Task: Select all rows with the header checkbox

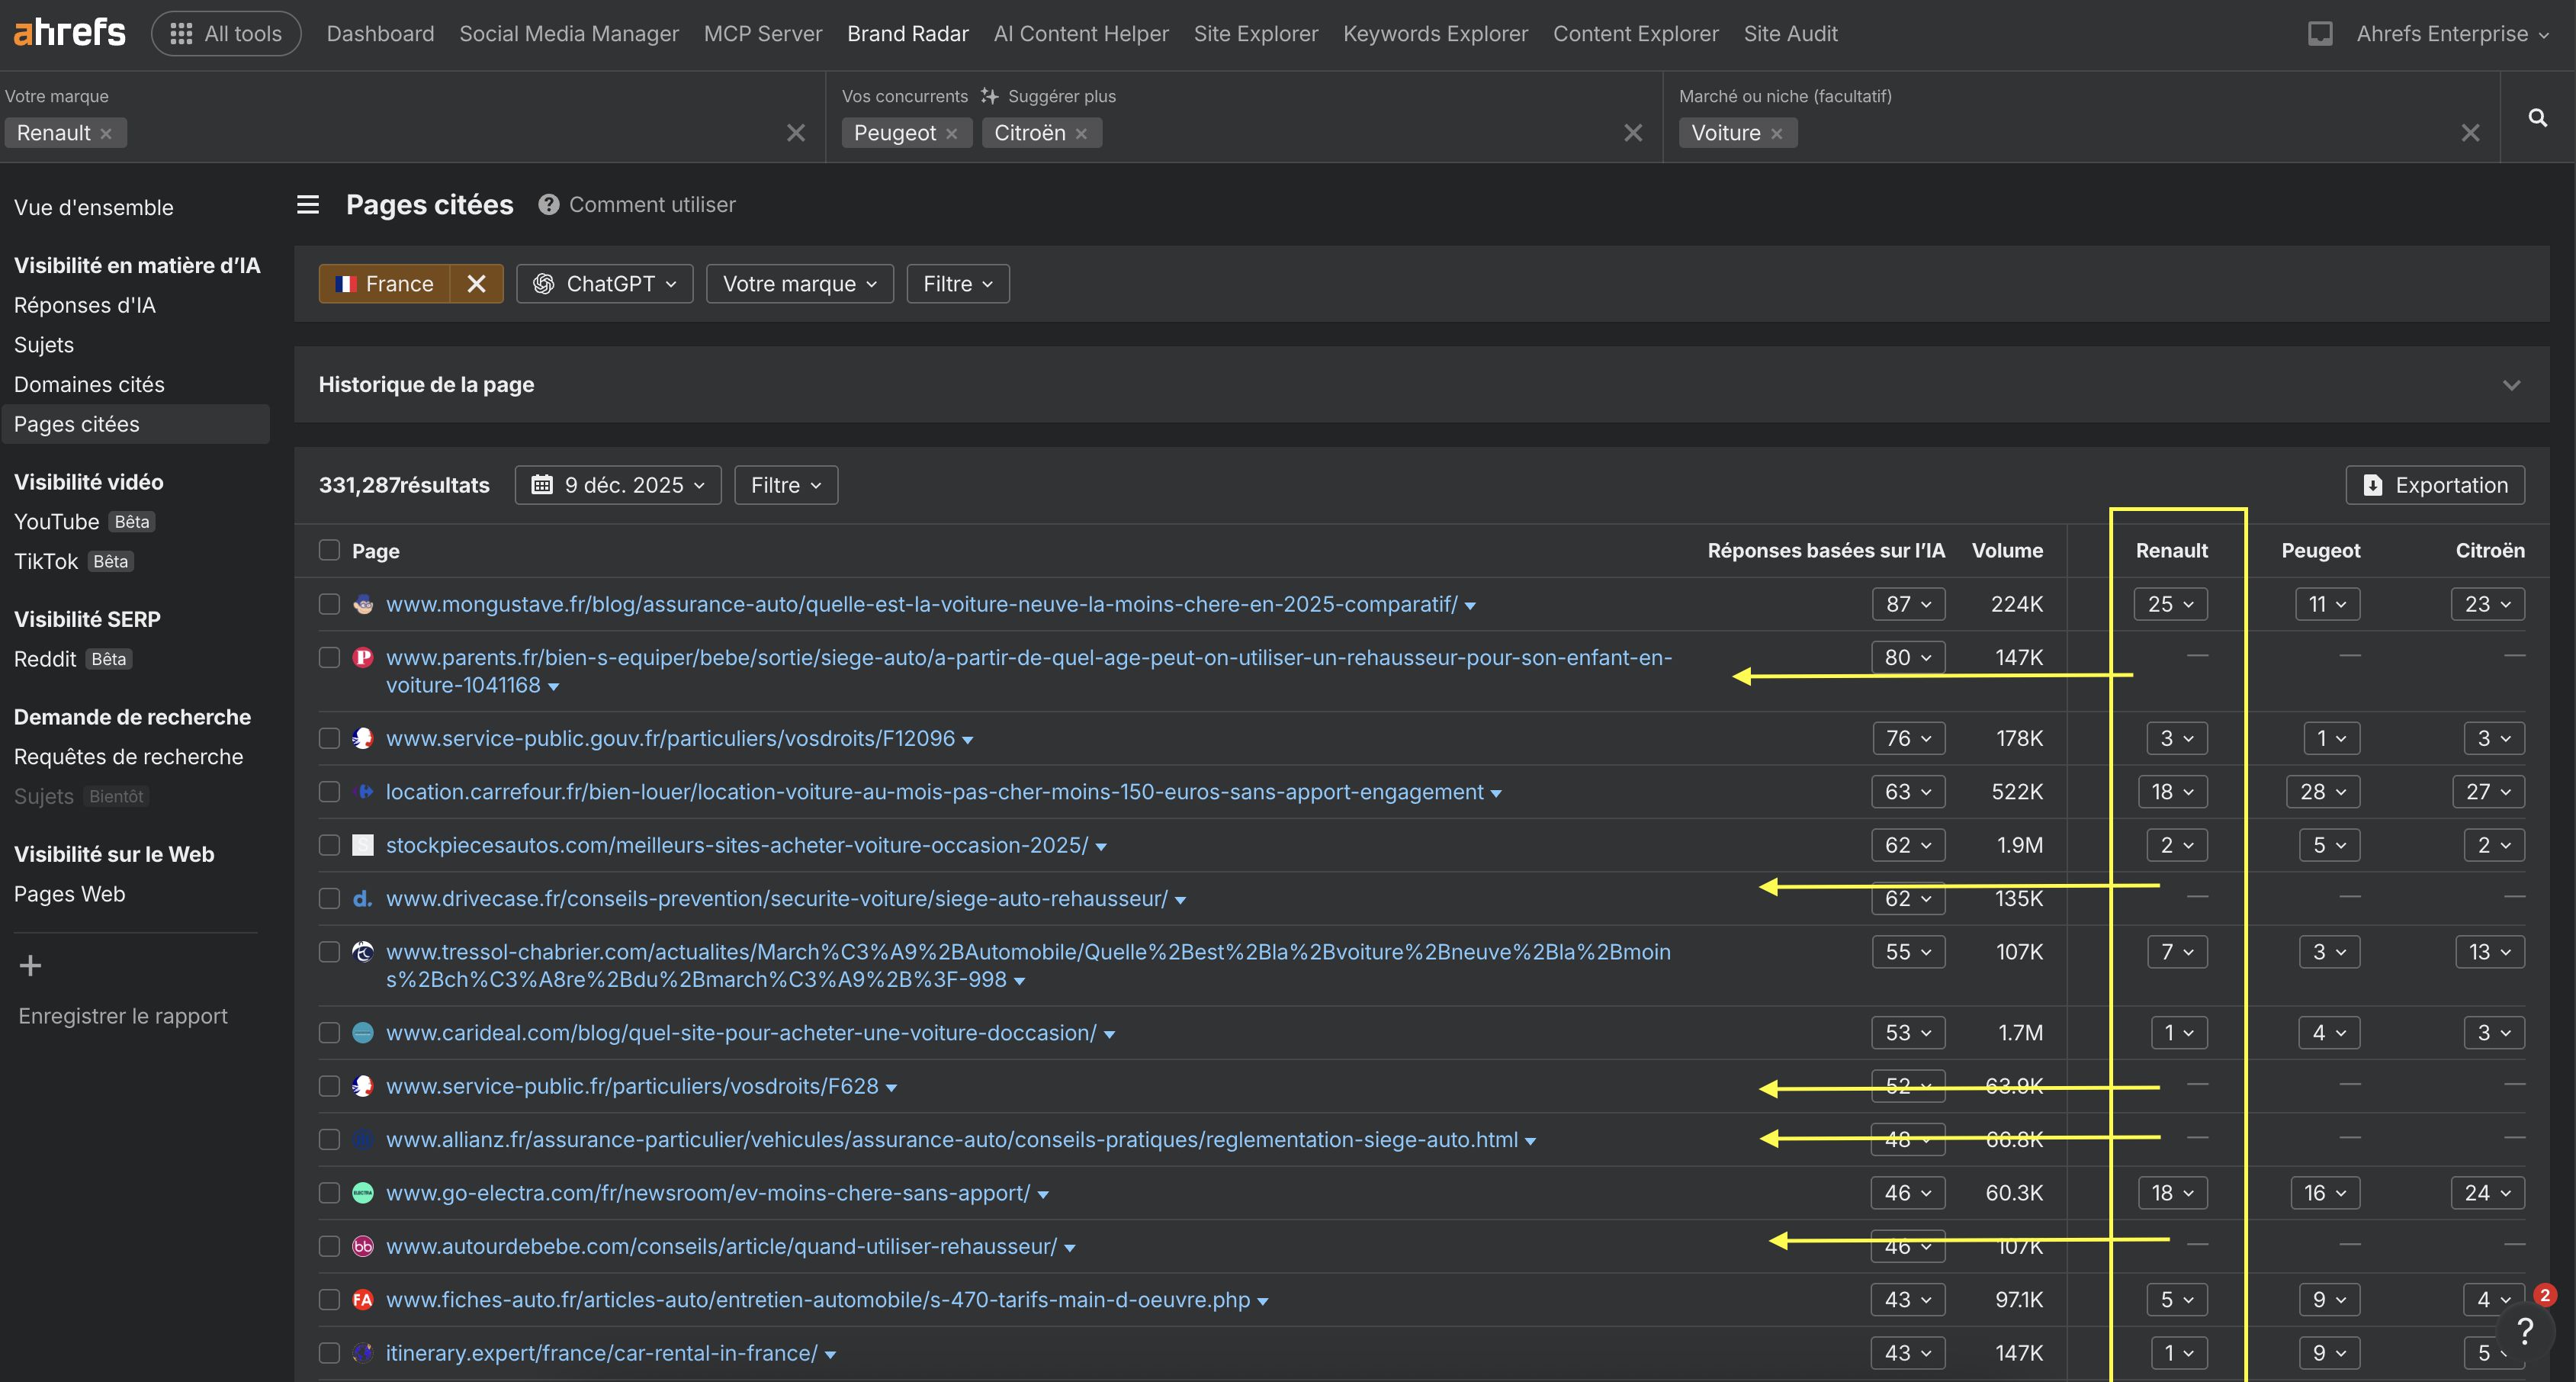Action: pos(329,550)
